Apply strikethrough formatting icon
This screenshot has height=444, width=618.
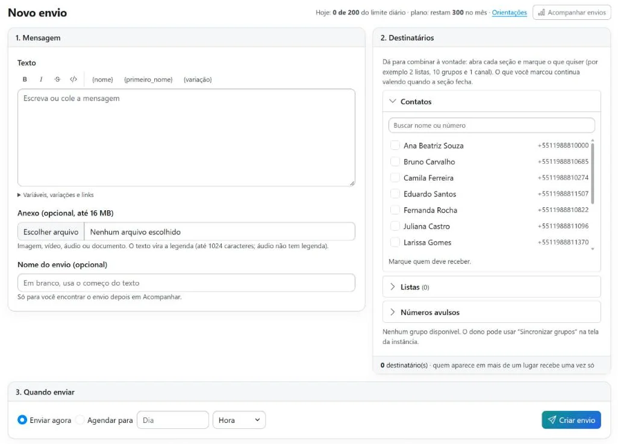[57, 80]
